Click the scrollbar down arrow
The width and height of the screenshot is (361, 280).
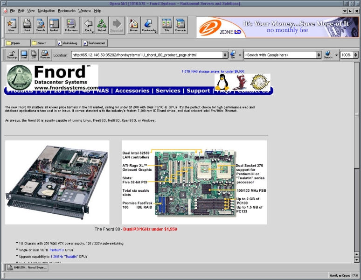point(356,260)
